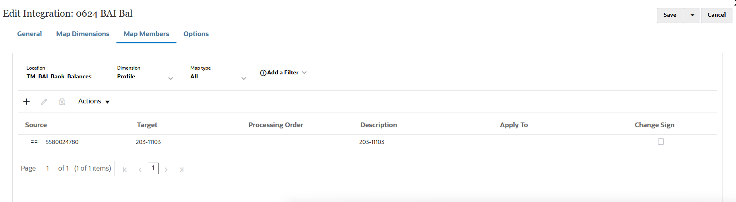Expand the Dimension Profile dropdown
This screenshot has height=202, width=736.
(171, 78)
